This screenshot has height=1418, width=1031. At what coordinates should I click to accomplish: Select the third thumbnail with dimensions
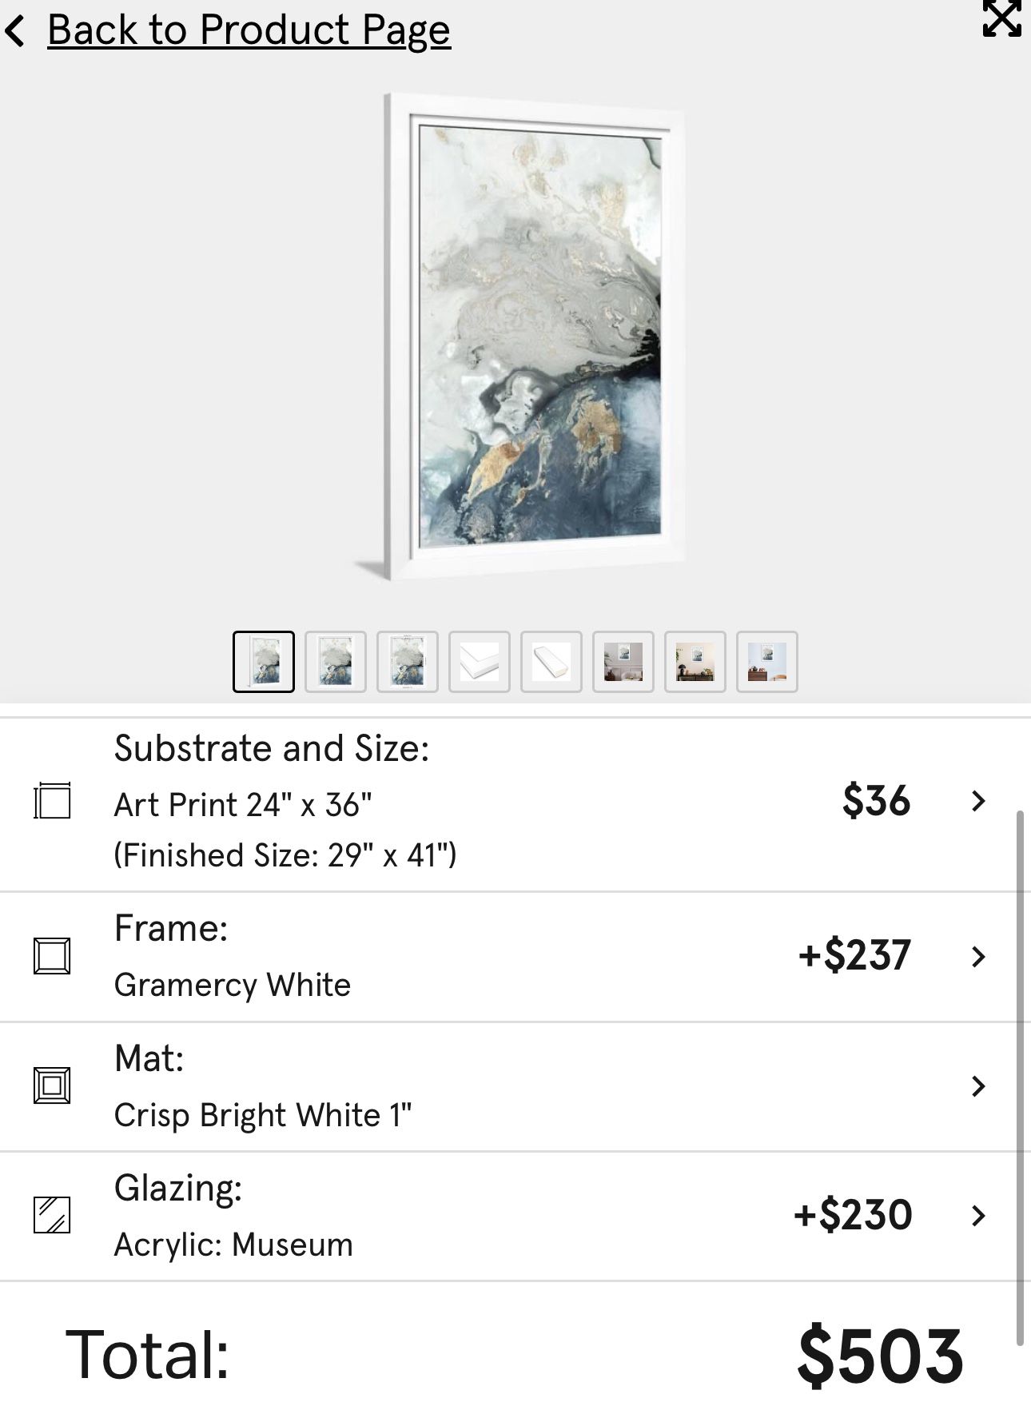tap(408, 662)
